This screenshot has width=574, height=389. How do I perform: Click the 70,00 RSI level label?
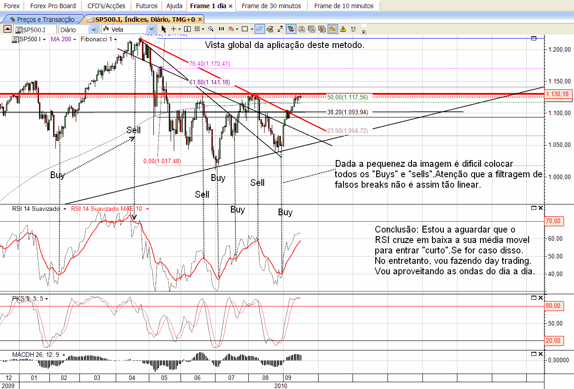coord(553,221)
